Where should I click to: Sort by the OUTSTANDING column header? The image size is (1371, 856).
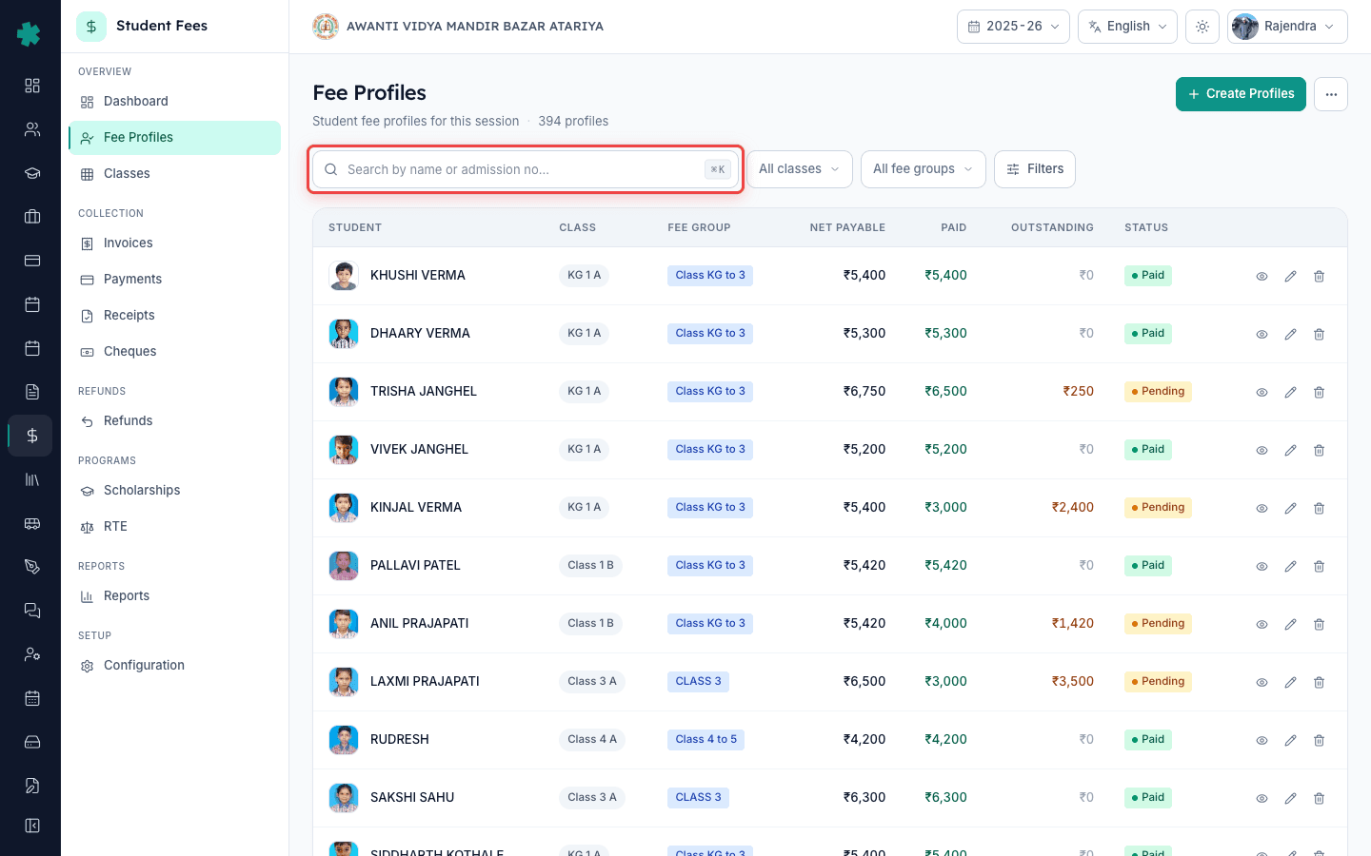tap(1052, 228)
